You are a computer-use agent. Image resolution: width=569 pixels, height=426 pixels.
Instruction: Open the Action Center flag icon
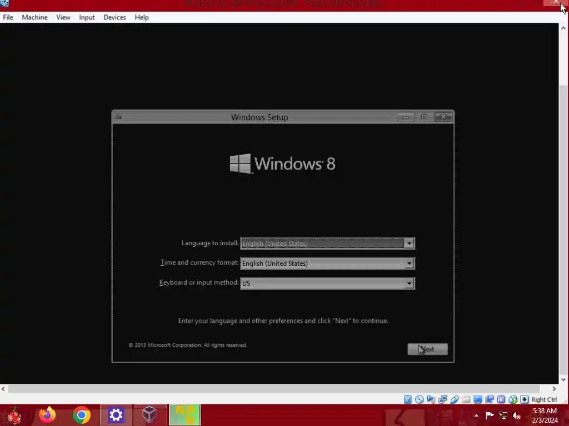coord(490,415)
